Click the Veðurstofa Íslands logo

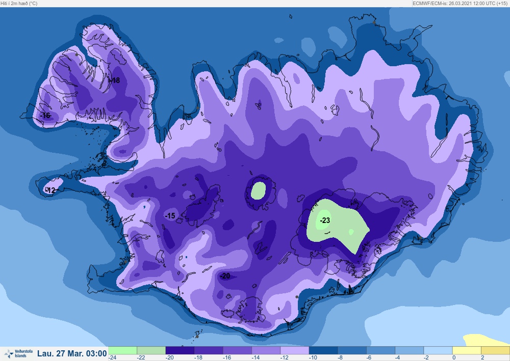pos(18,353)
